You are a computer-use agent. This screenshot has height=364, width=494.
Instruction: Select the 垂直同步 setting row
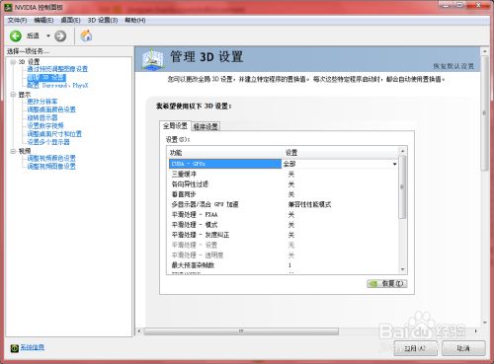(x=284, y=194)
